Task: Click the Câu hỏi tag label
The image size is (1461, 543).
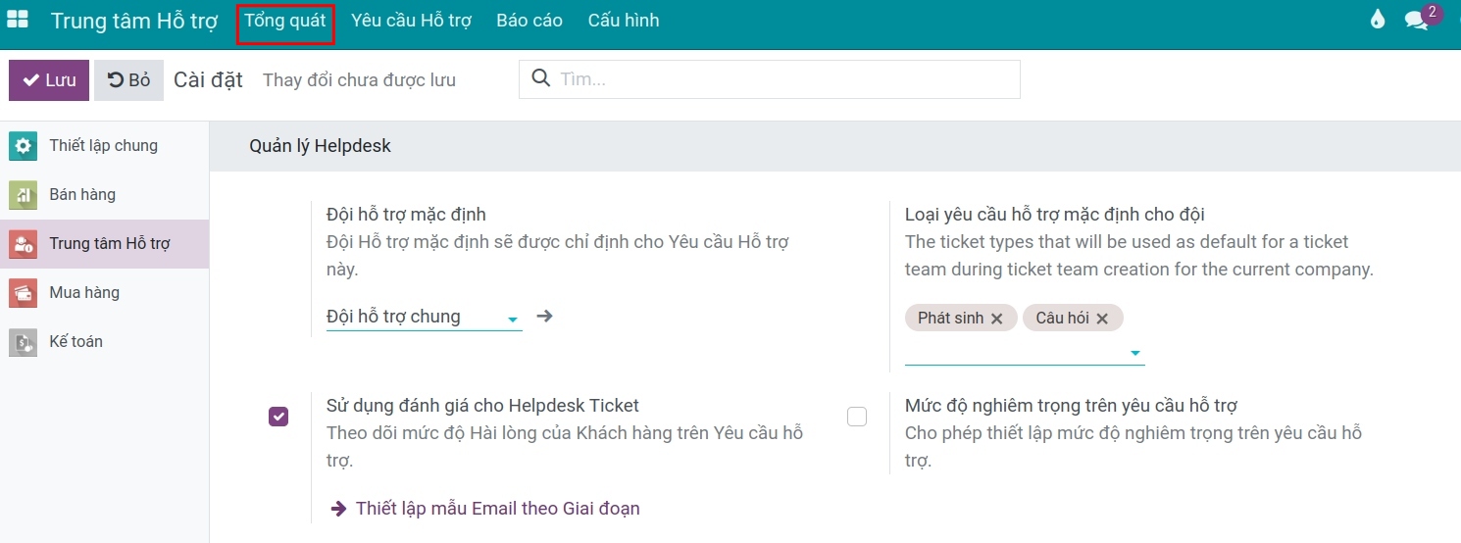Action: (x=1062, y=319)
